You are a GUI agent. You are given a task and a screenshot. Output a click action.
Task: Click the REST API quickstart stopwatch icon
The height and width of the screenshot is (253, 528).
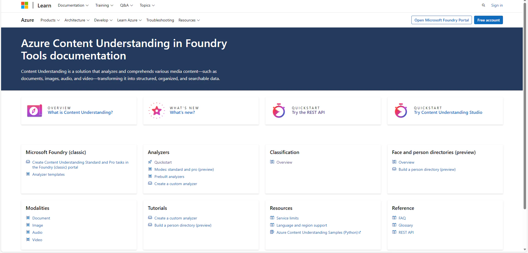pos(279,111)
